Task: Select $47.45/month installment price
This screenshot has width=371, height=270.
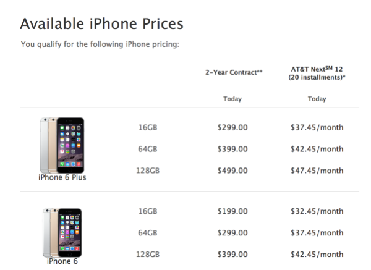Action: click(317, 171)
